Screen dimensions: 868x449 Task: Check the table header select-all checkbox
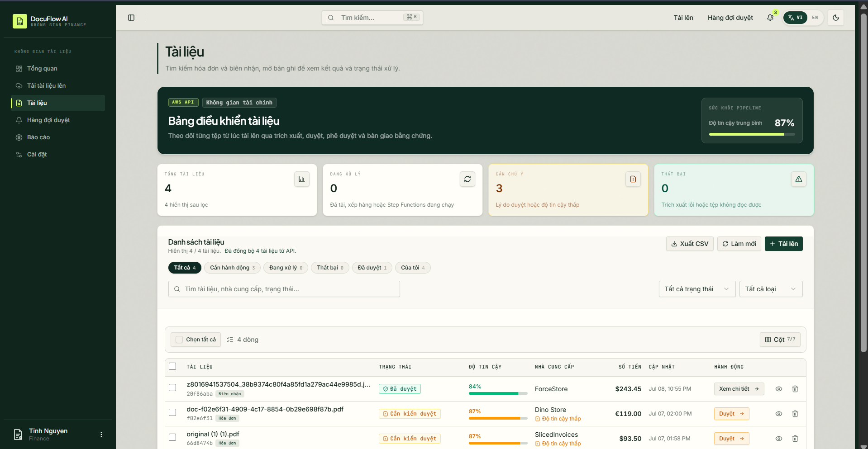click(x=172, y=366)
